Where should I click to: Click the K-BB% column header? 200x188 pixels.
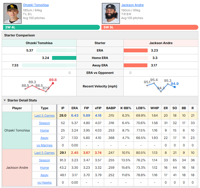126,108
